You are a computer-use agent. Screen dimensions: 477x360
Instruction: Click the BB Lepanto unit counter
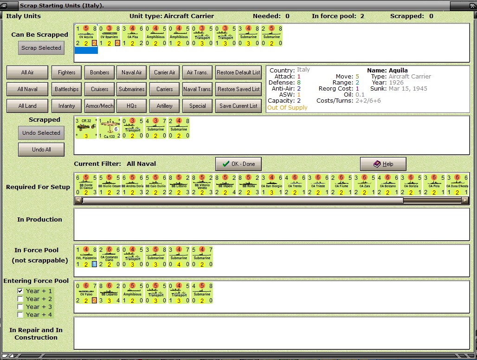coord(110,292)
